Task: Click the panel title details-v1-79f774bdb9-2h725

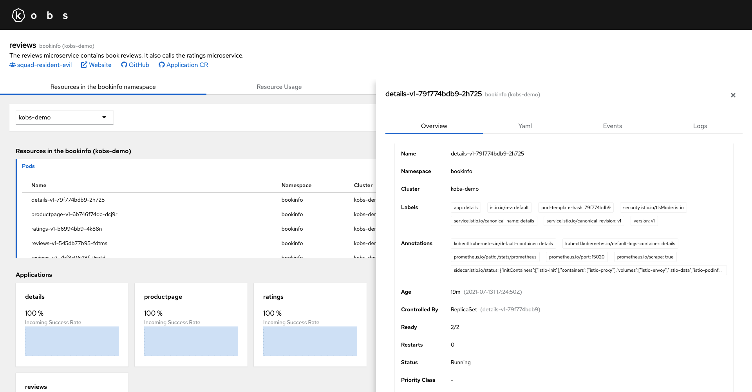Action: [434, 94]
